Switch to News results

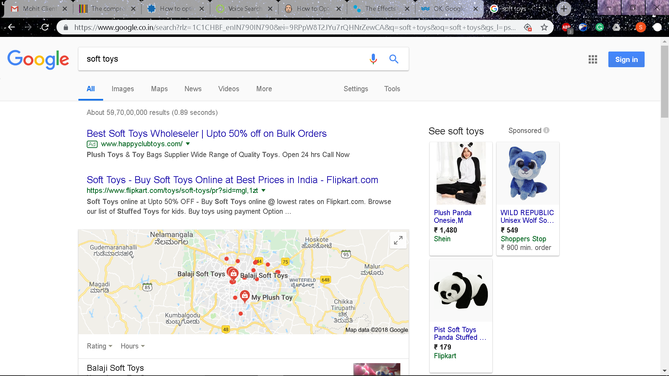(193, 89)
